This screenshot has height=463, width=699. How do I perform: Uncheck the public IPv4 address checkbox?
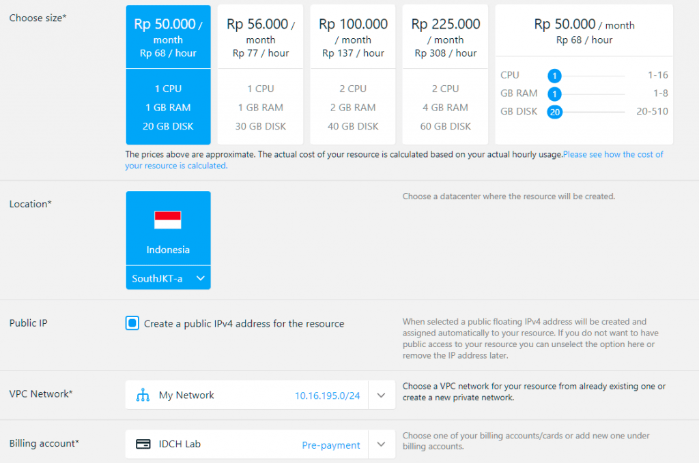(x=132, y=323)
